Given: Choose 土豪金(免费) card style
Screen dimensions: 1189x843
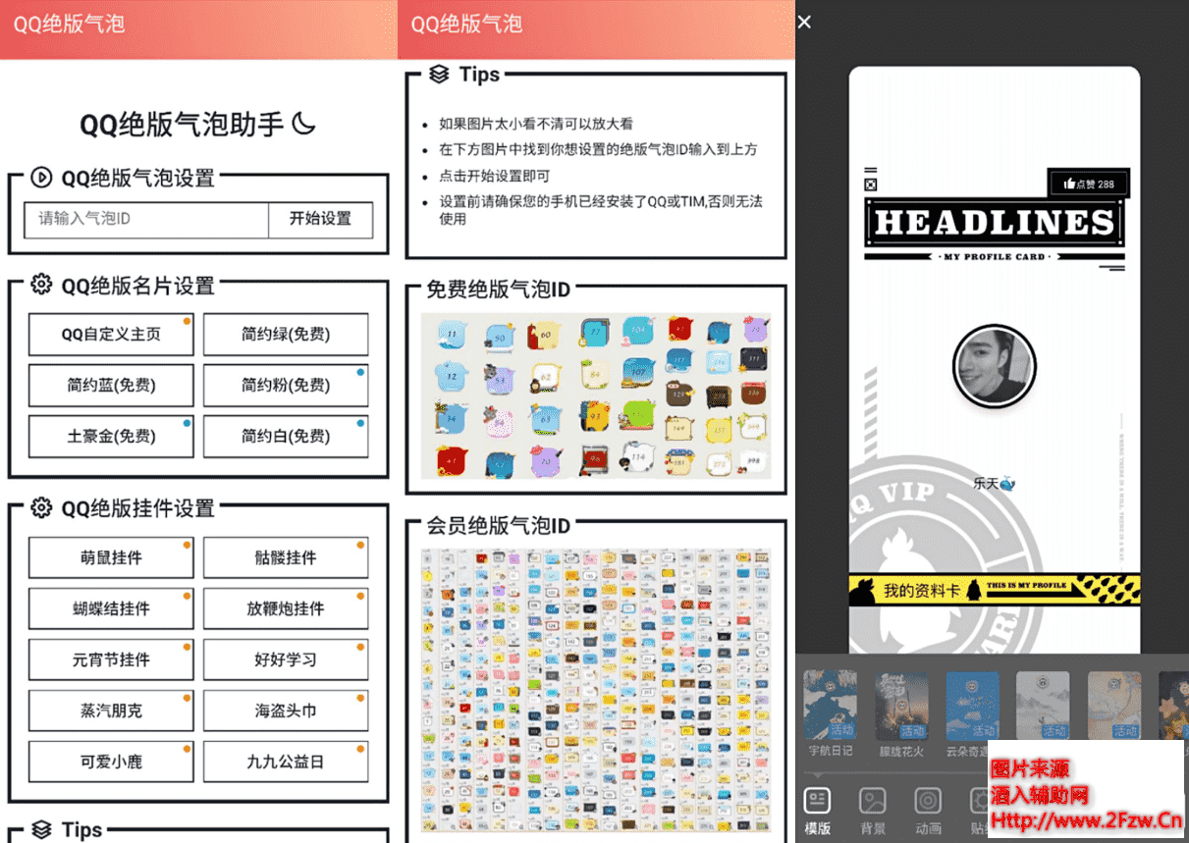Looking at the screenshot, I should tap(111, 437).
